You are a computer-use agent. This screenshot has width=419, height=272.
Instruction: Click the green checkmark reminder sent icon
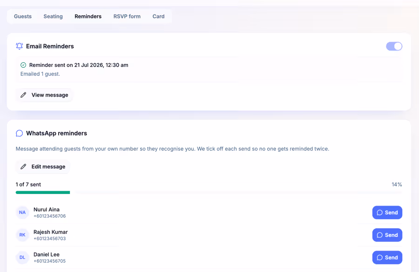click(23, 65)
